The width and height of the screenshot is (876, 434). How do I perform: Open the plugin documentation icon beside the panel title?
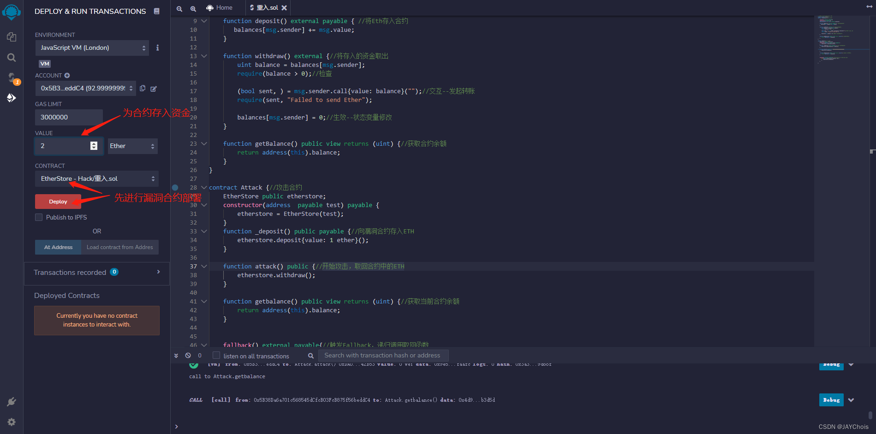click(157, 11)
